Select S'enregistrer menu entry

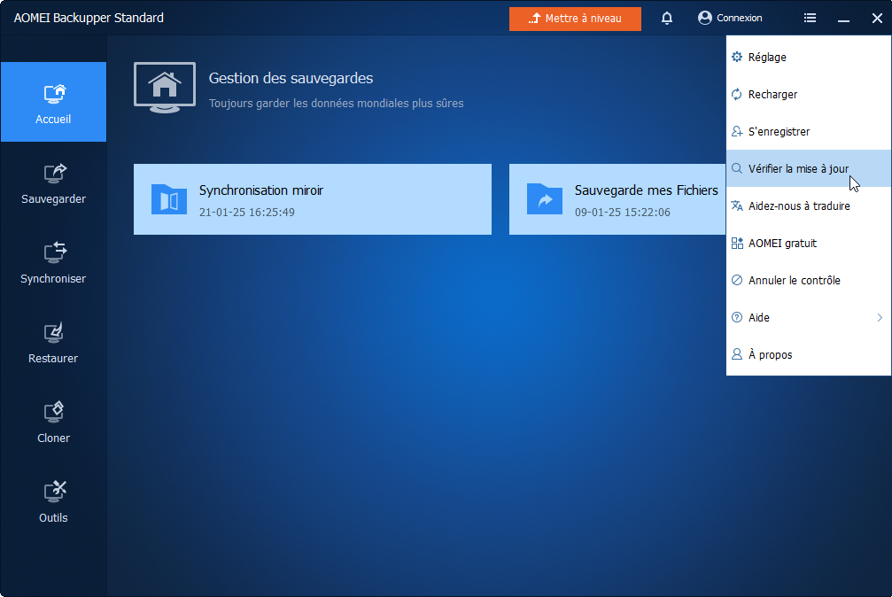[x=809, y=131]
